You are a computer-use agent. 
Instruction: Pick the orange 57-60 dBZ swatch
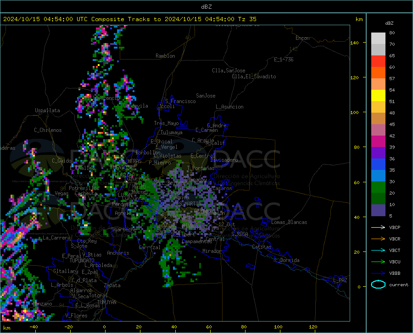click(x=378, y=73)
